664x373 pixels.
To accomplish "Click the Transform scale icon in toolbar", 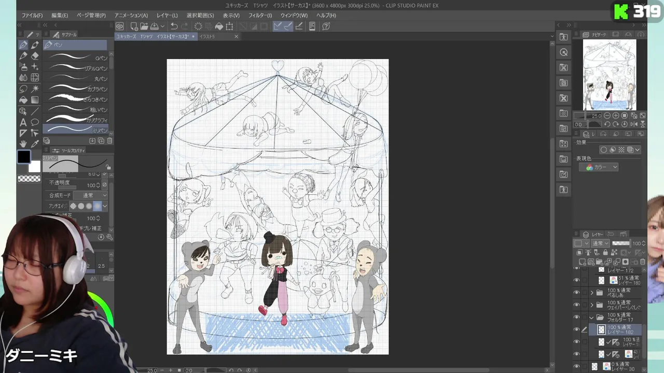I will tap(229, 26).
